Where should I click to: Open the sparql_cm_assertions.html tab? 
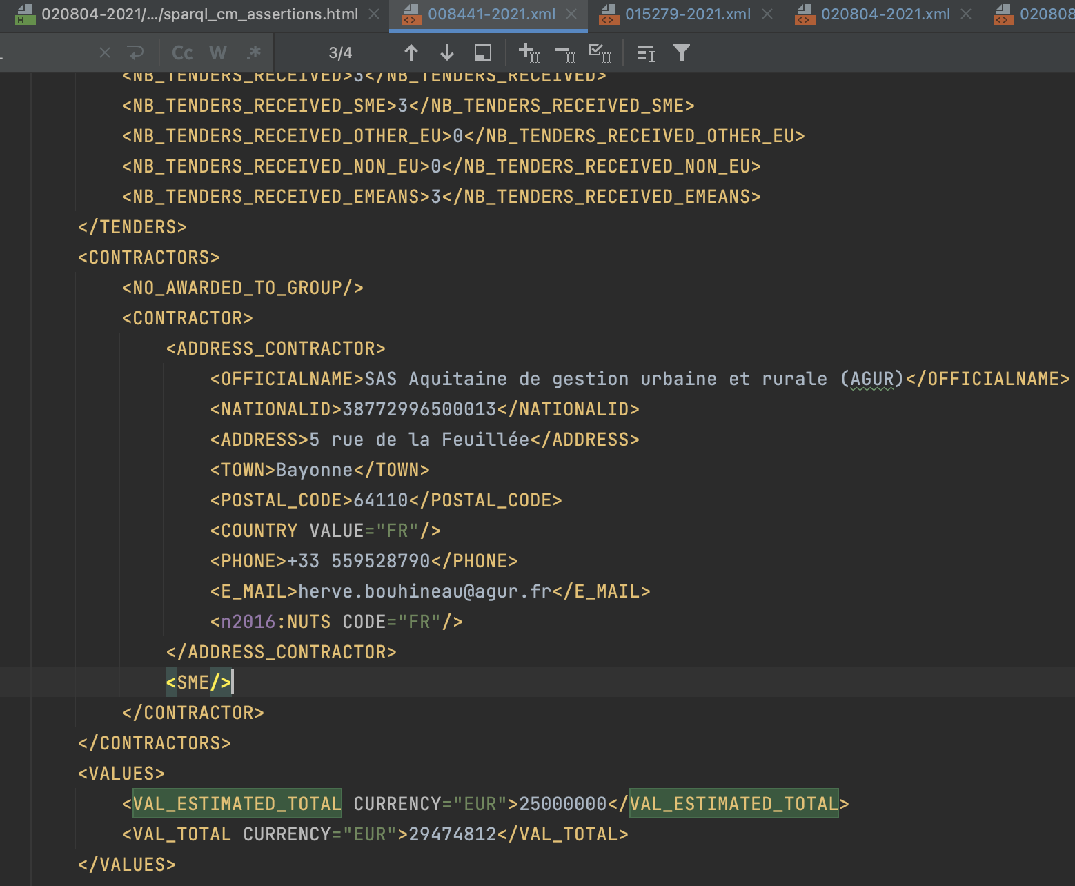tap(200, 12)
